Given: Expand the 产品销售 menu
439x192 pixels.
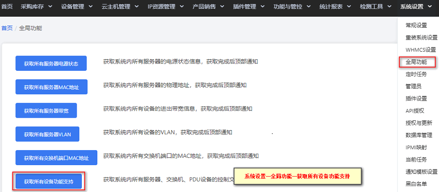Looking at the screenshot, I should click(x=208, y=7).
